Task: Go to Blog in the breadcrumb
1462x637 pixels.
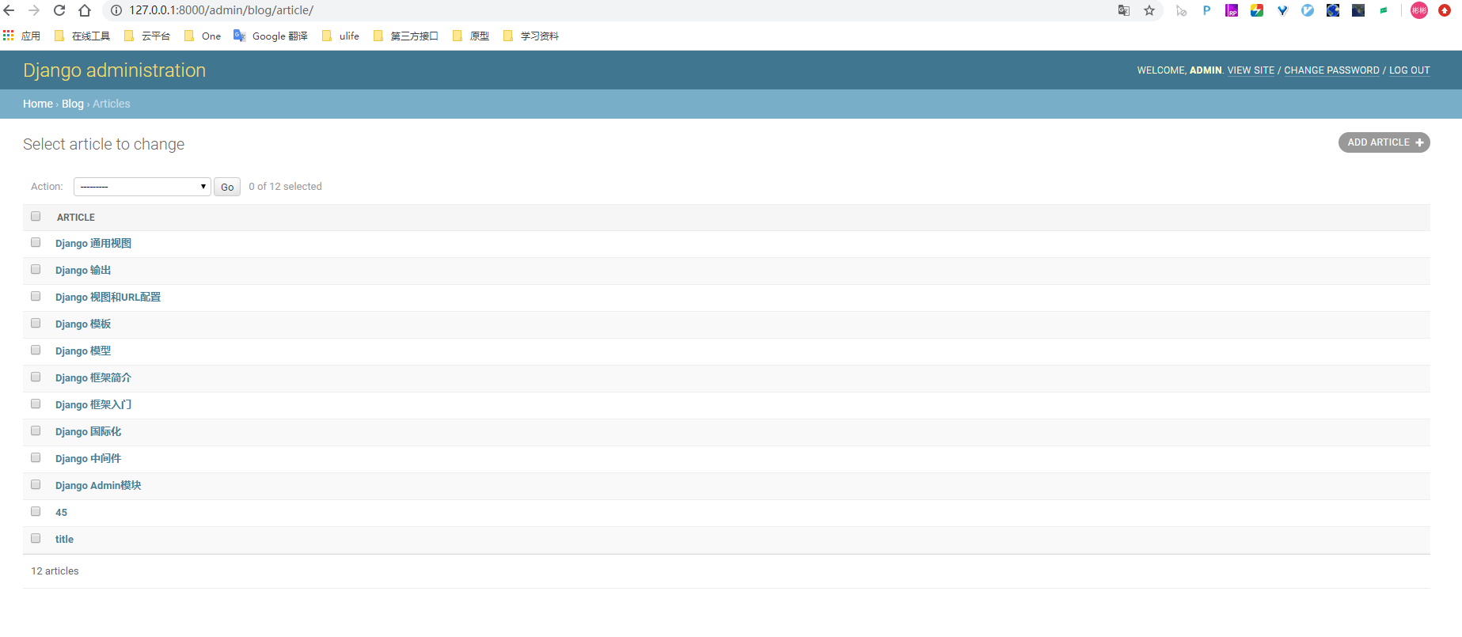Action: [73, 104]
